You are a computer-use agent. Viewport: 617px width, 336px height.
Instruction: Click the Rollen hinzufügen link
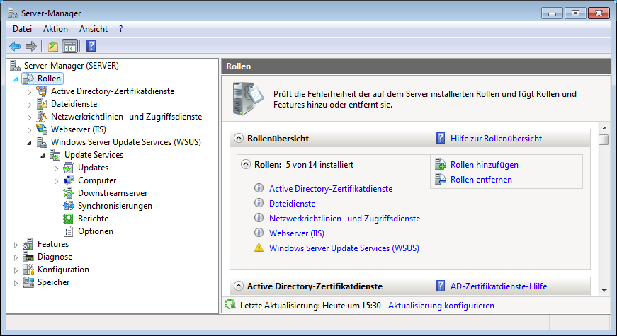click(485, 165)
